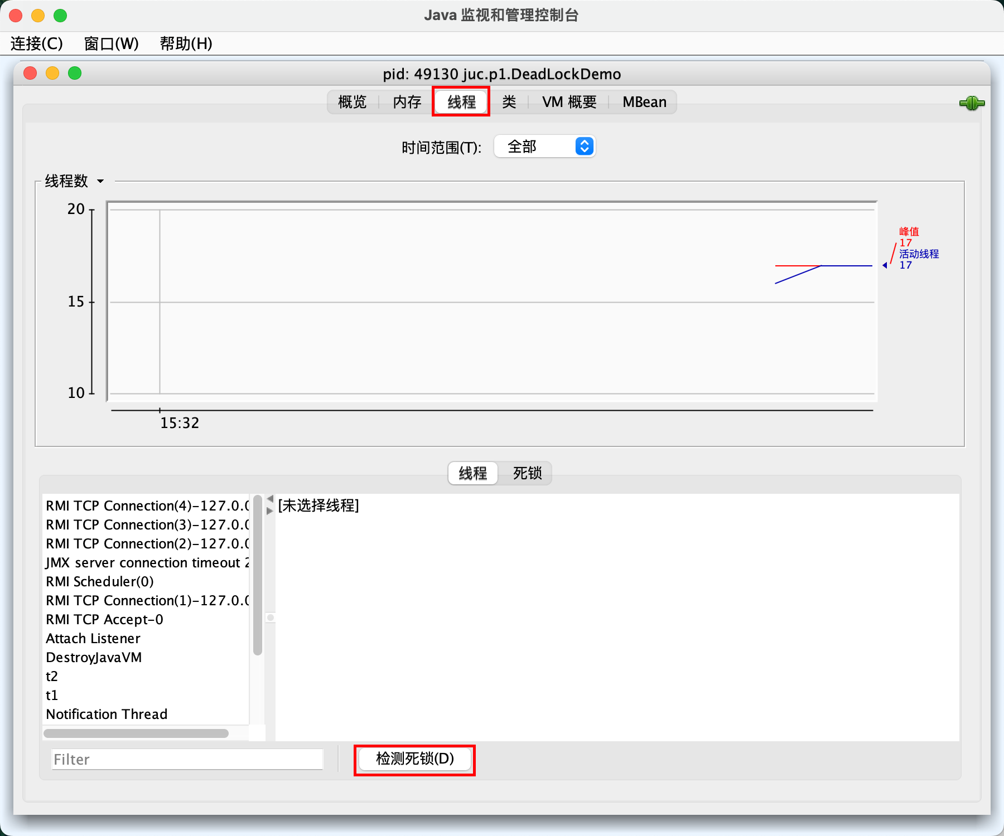
Task: Click the split pane divider handle
Action: point(271,618)
